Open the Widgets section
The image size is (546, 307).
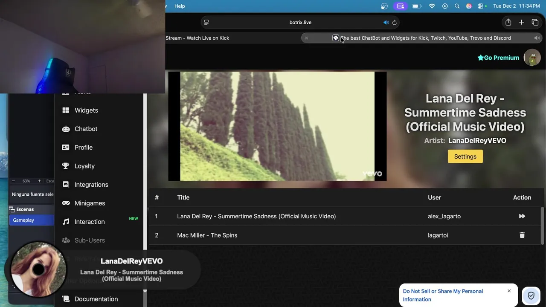86,110
